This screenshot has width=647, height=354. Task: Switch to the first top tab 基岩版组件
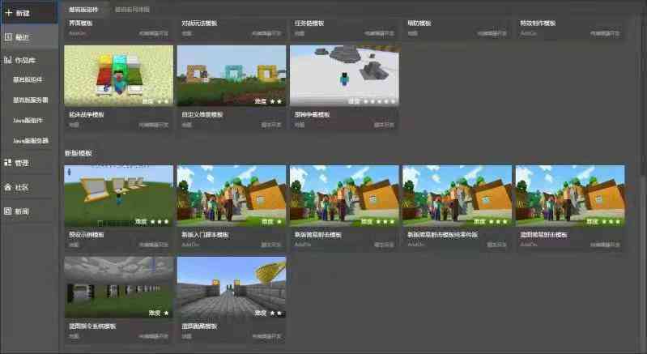83,10
